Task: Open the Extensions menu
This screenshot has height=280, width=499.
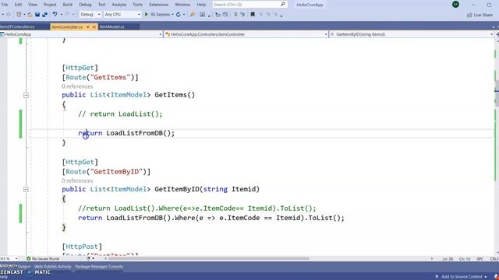Action: [158, 5]
